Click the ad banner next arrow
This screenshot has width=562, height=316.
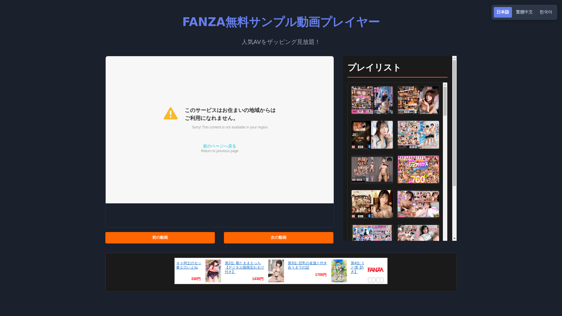380,280
